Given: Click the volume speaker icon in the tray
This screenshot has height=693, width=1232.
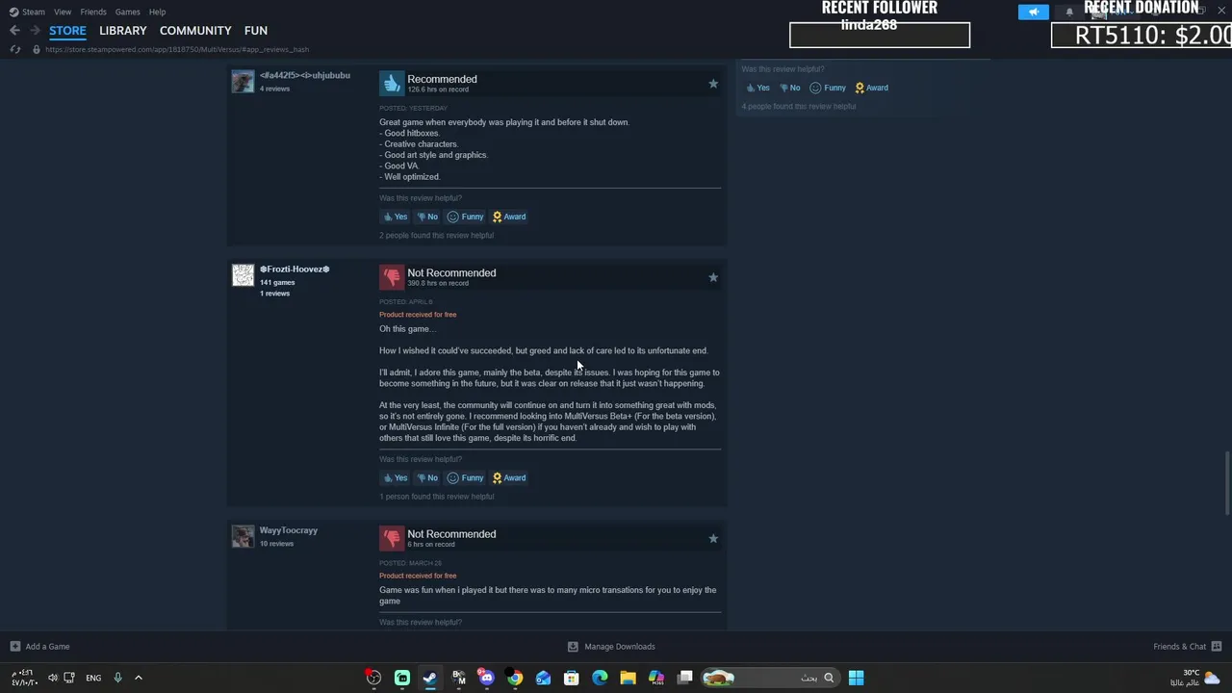Looking at the screenshot, I should (52, 678).
